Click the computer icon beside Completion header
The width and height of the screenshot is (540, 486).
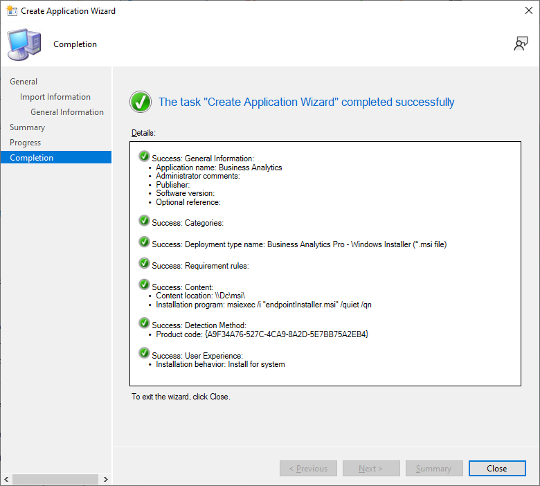pyautogui.click(x=24, y=45)
